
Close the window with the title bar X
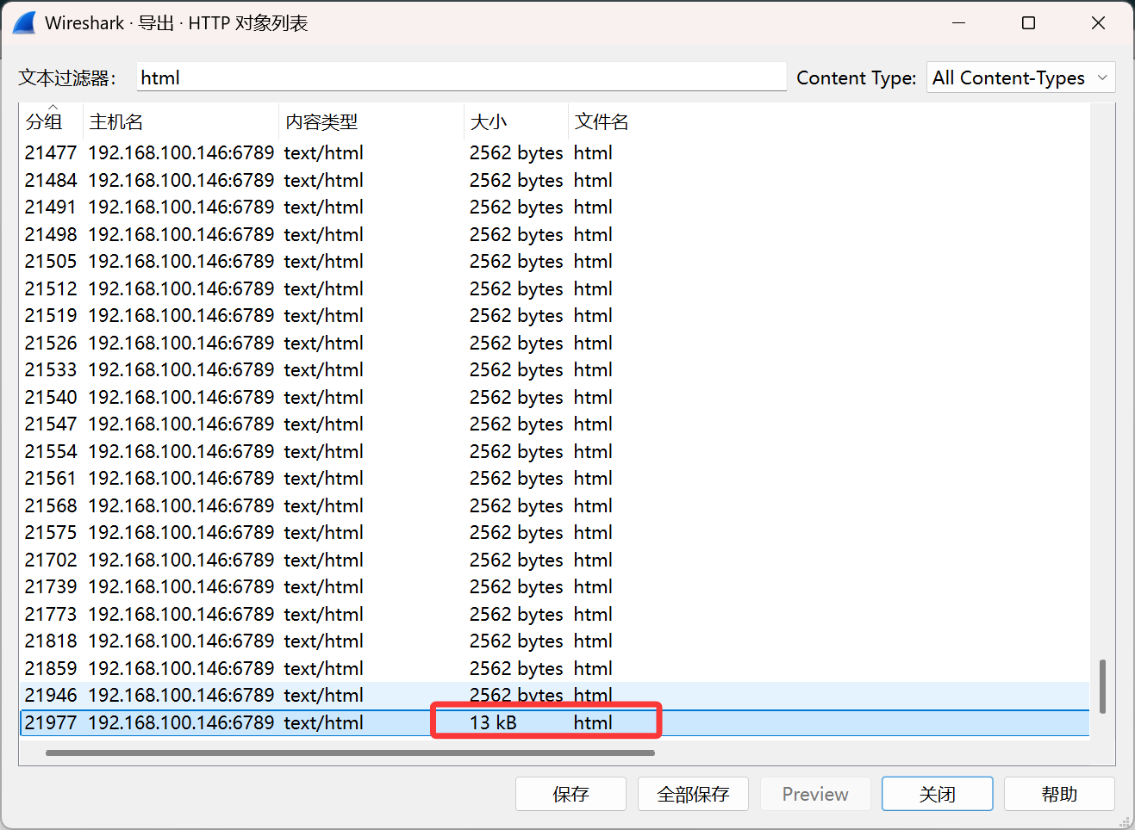pyautogui.click(x=1098, y=23)
